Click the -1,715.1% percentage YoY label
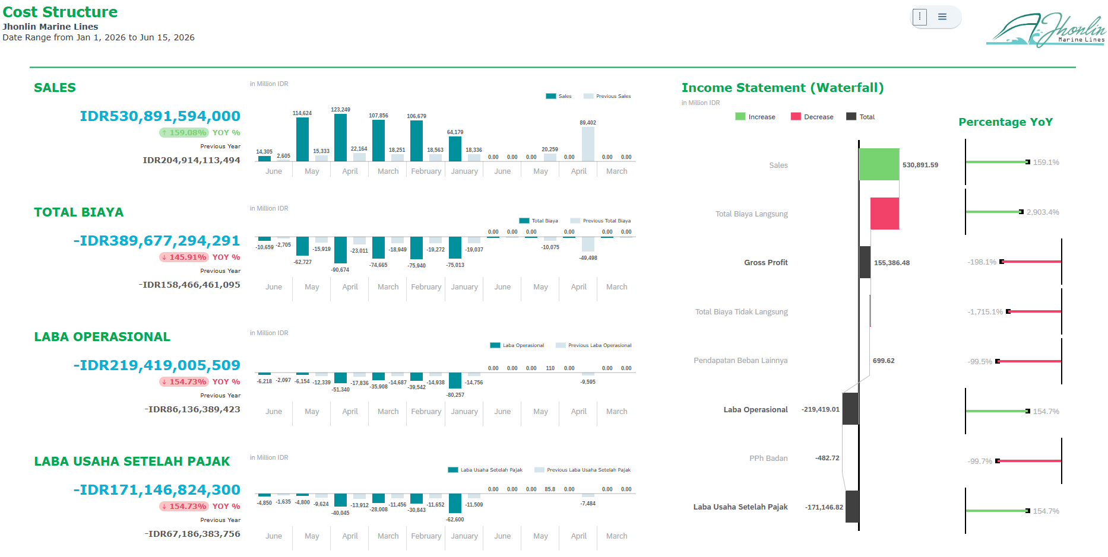This screenshot has height=557, width=1108. click(985, 311)
